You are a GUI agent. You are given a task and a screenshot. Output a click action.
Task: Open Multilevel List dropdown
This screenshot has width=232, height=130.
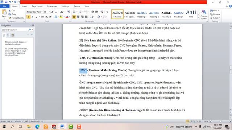88,12
